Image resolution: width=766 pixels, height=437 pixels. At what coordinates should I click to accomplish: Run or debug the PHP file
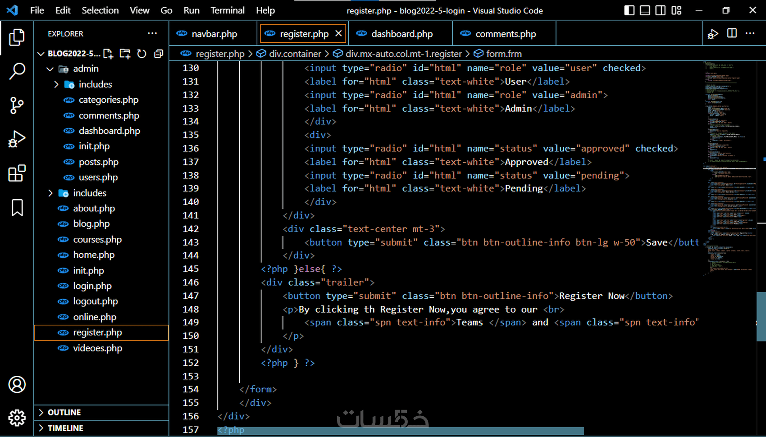click(713, 34)
